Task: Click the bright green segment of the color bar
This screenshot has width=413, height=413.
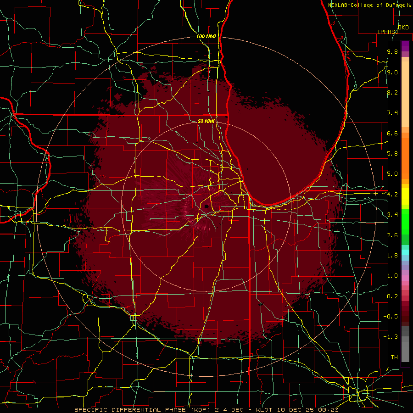Action: [x=405, y=222]
